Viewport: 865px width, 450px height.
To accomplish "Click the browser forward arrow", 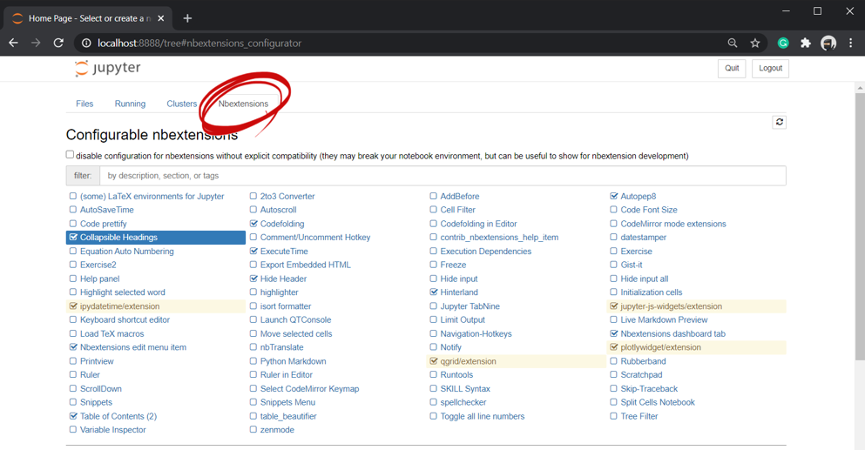I will pos(36,43).
